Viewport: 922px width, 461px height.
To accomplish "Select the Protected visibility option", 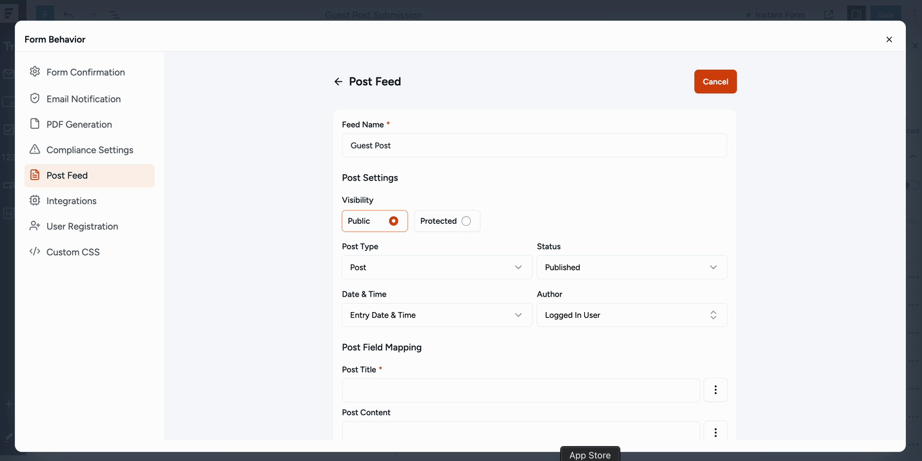I will click(466, 221).
